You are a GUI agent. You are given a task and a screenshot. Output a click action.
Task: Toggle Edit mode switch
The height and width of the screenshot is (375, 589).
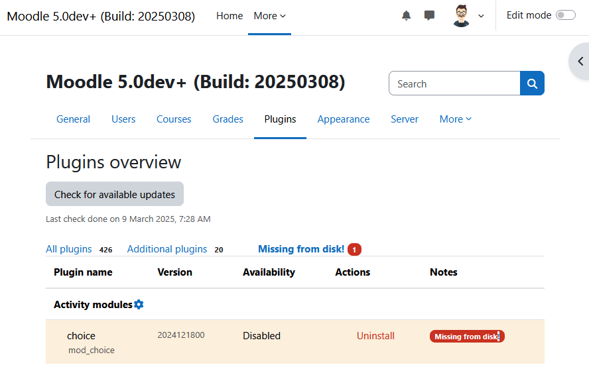coord(566,15)
